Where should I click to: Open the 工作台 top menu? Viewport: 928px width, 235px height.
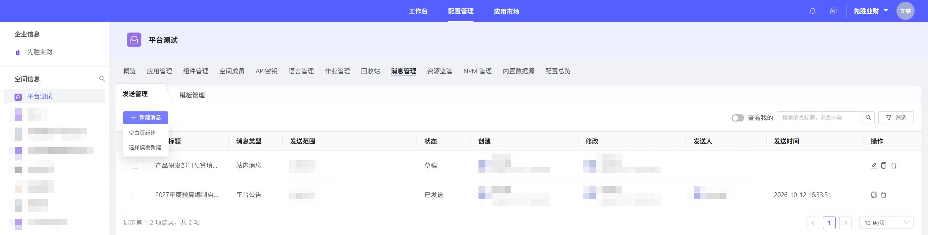point(418,11)
